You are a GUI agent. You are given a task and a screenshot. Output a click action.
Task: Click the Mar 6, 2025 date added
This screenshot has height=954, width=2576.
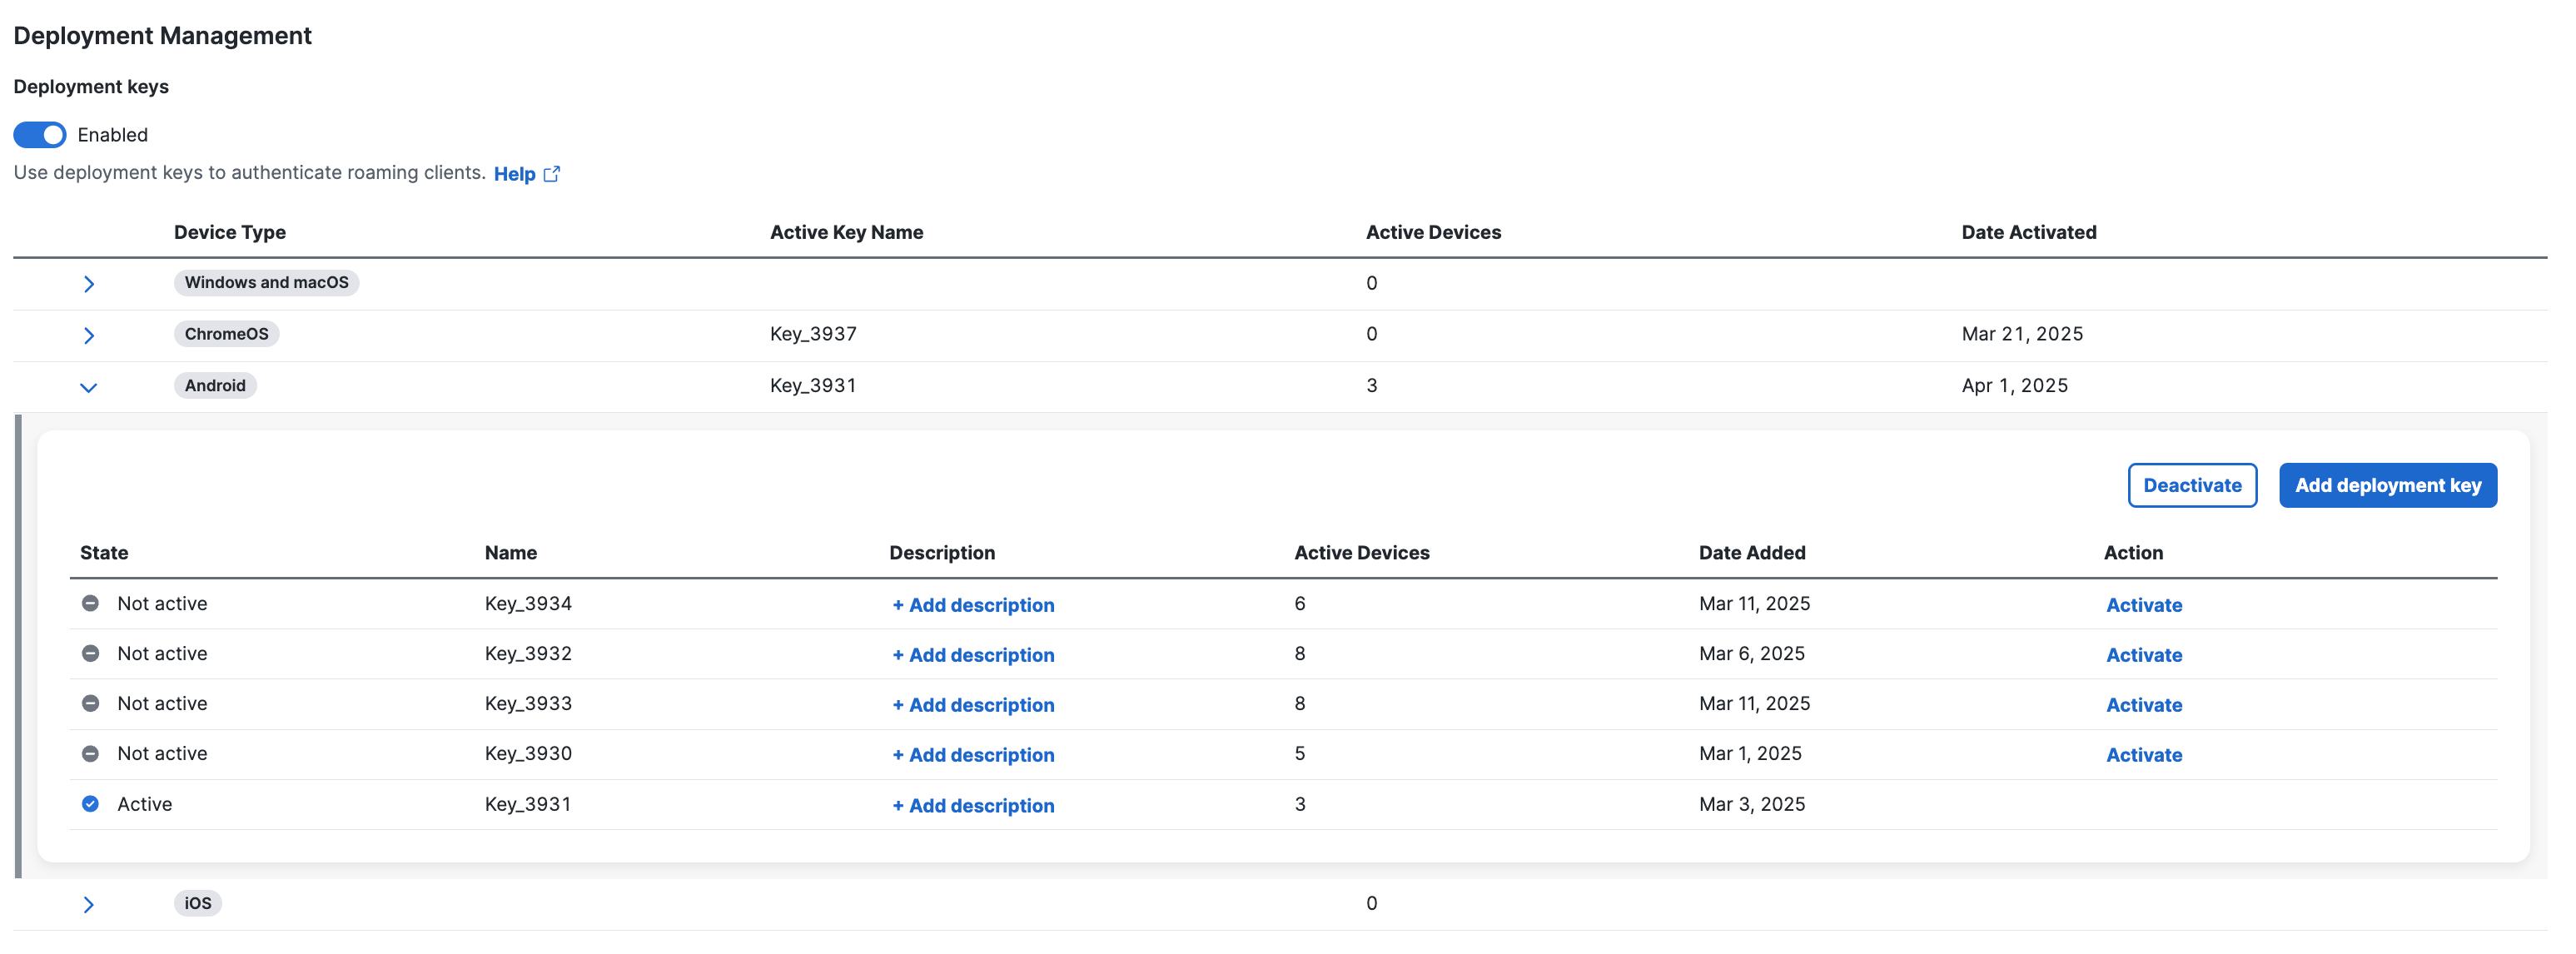[1752, 654]
